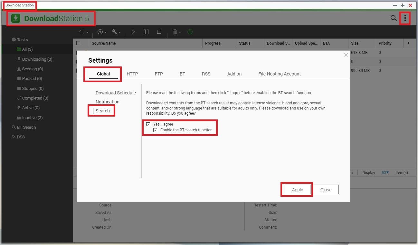Close the Settings dialog with X icon
This screenshot has width=418, height=245.
pyautogui.click(x=346, y=55)
